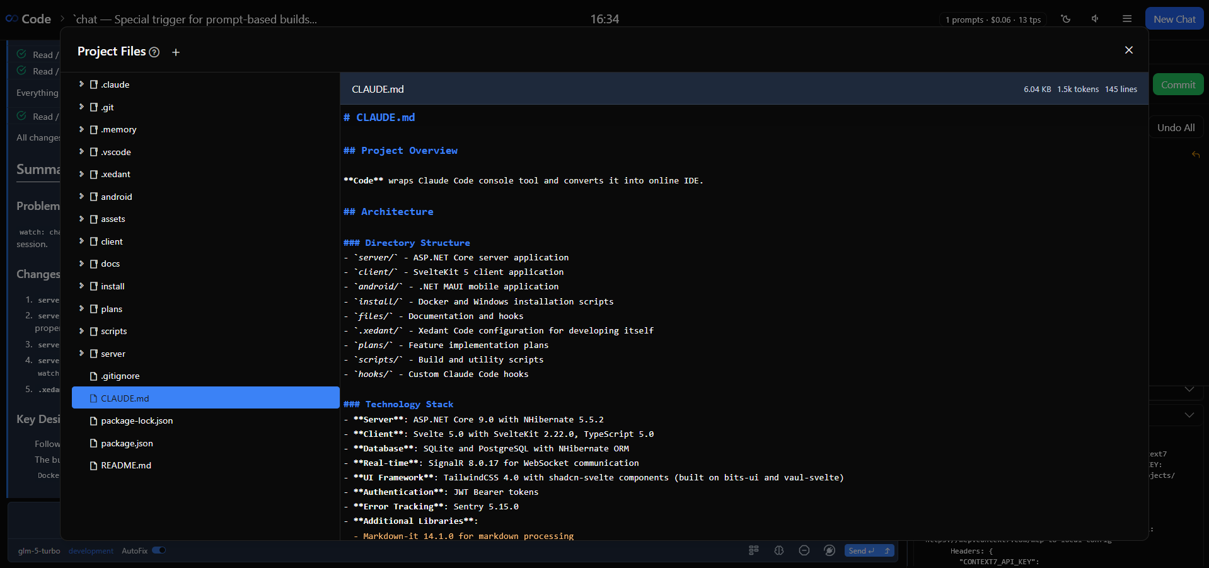Viewport: 1209px width, 568px height.
Task: Click the Project Overview heading
Action: click(x=401, y=151)
